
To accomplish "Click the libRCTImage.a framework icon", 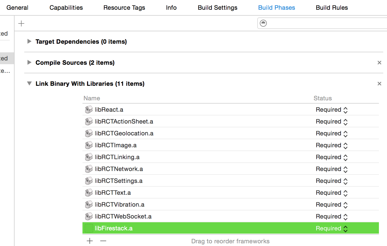I will tap(89, 145).
